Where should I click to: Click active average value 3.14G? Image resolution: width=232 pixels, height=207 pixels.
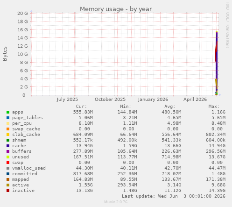click(x=174, y=185)
